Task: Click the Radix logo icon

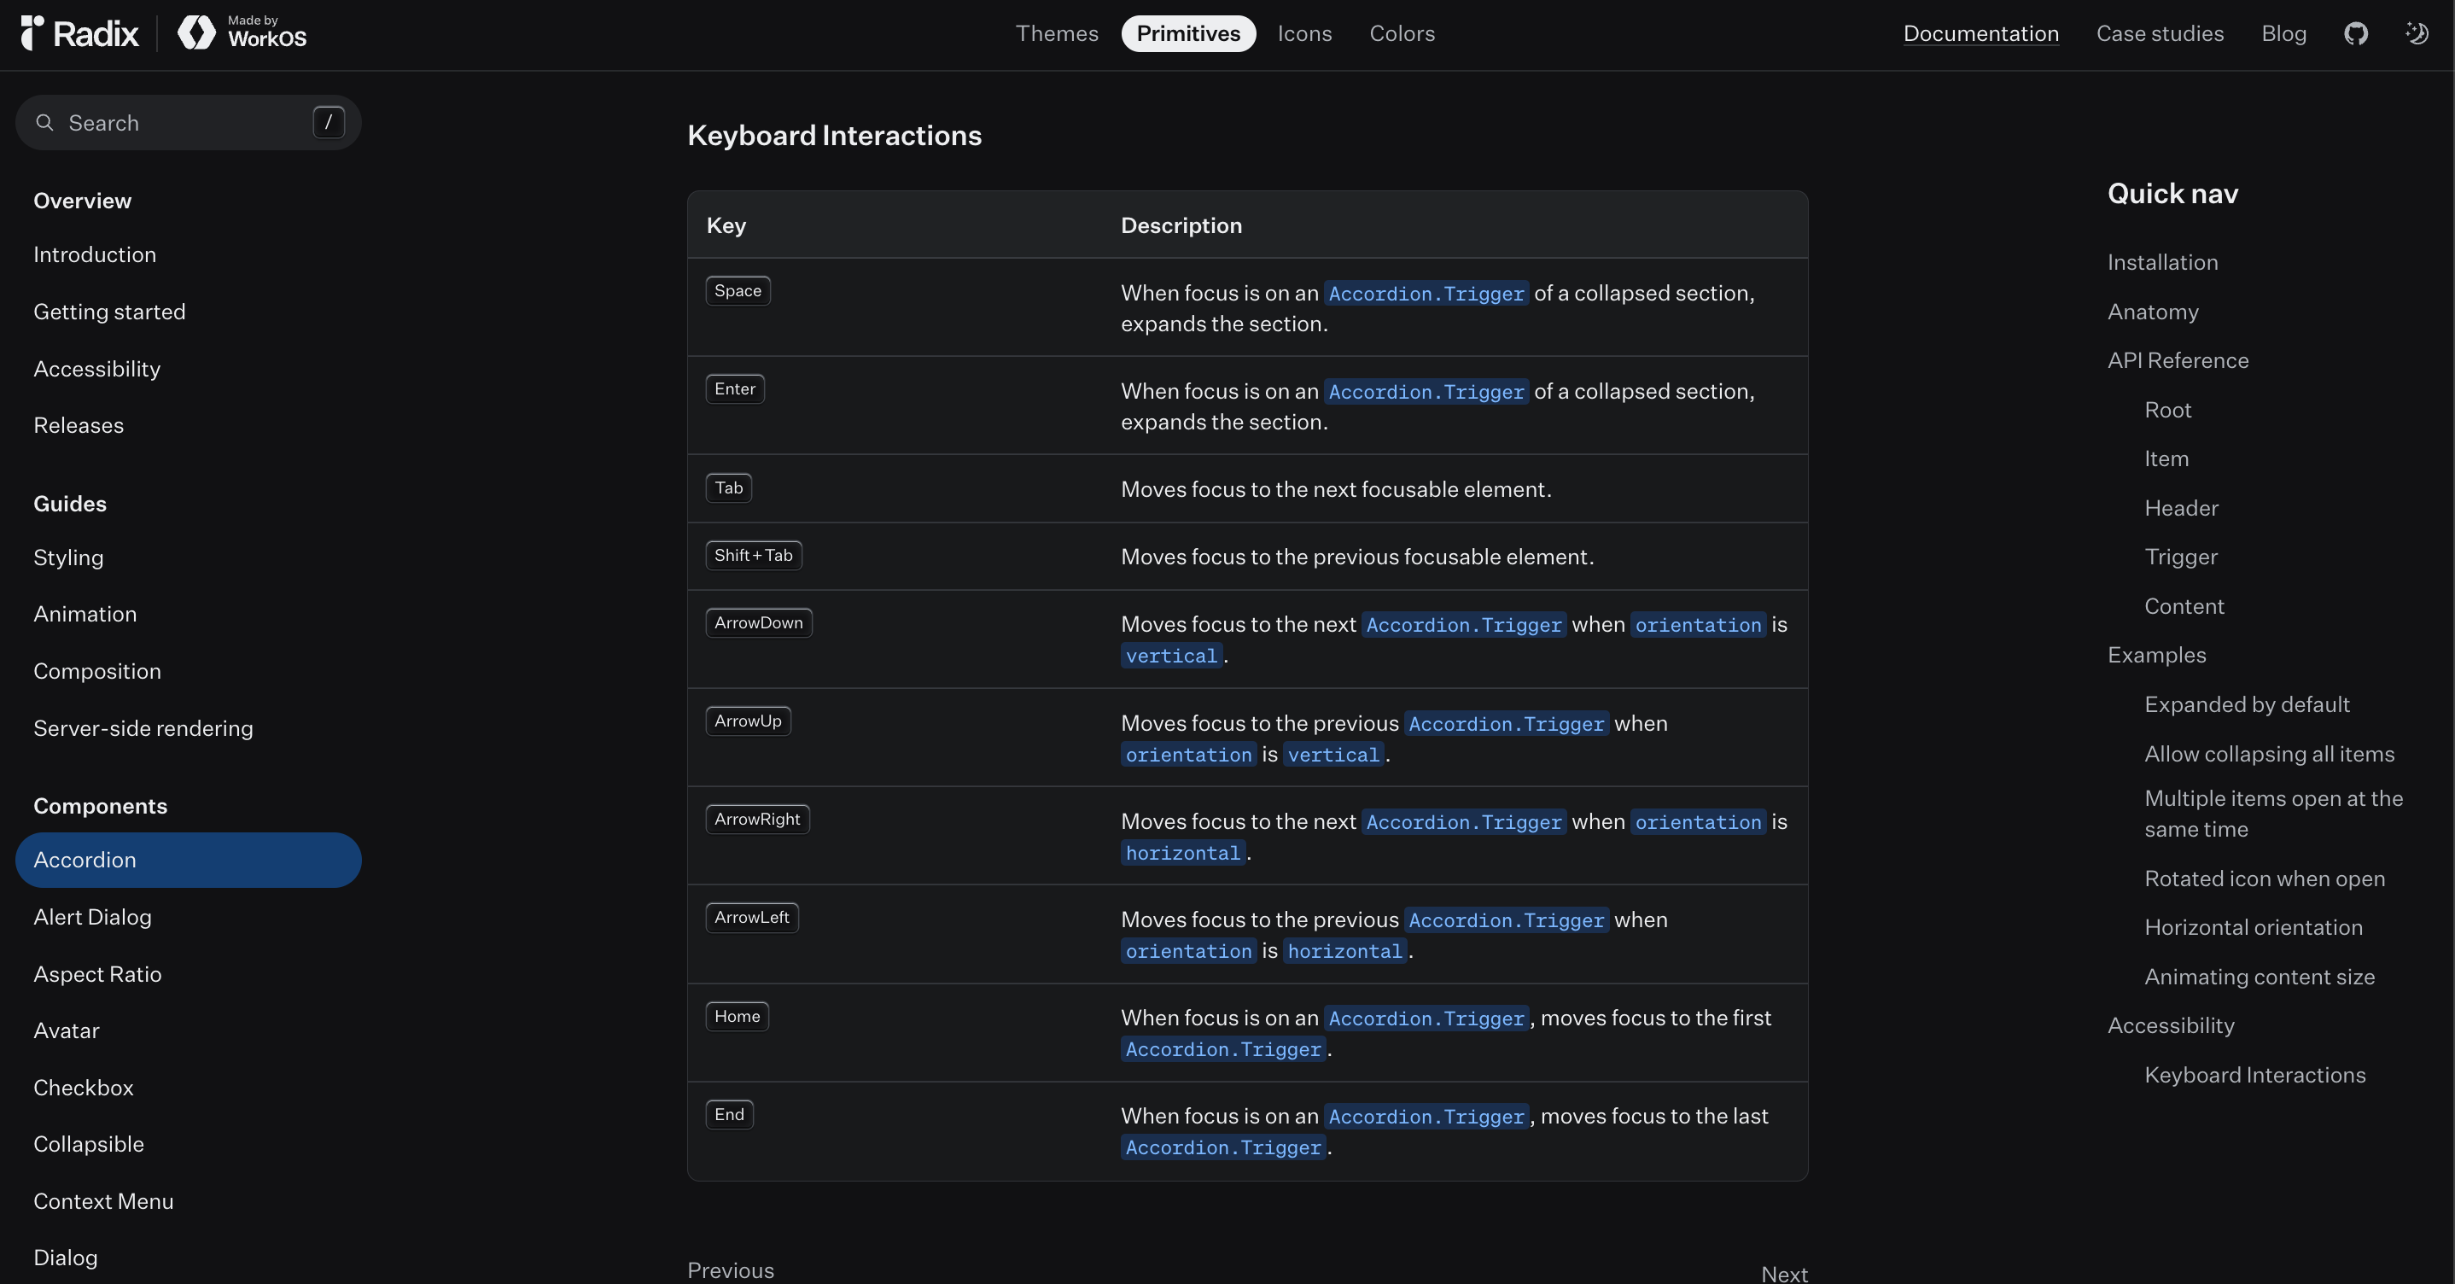Action: click(x=32, y=32)
